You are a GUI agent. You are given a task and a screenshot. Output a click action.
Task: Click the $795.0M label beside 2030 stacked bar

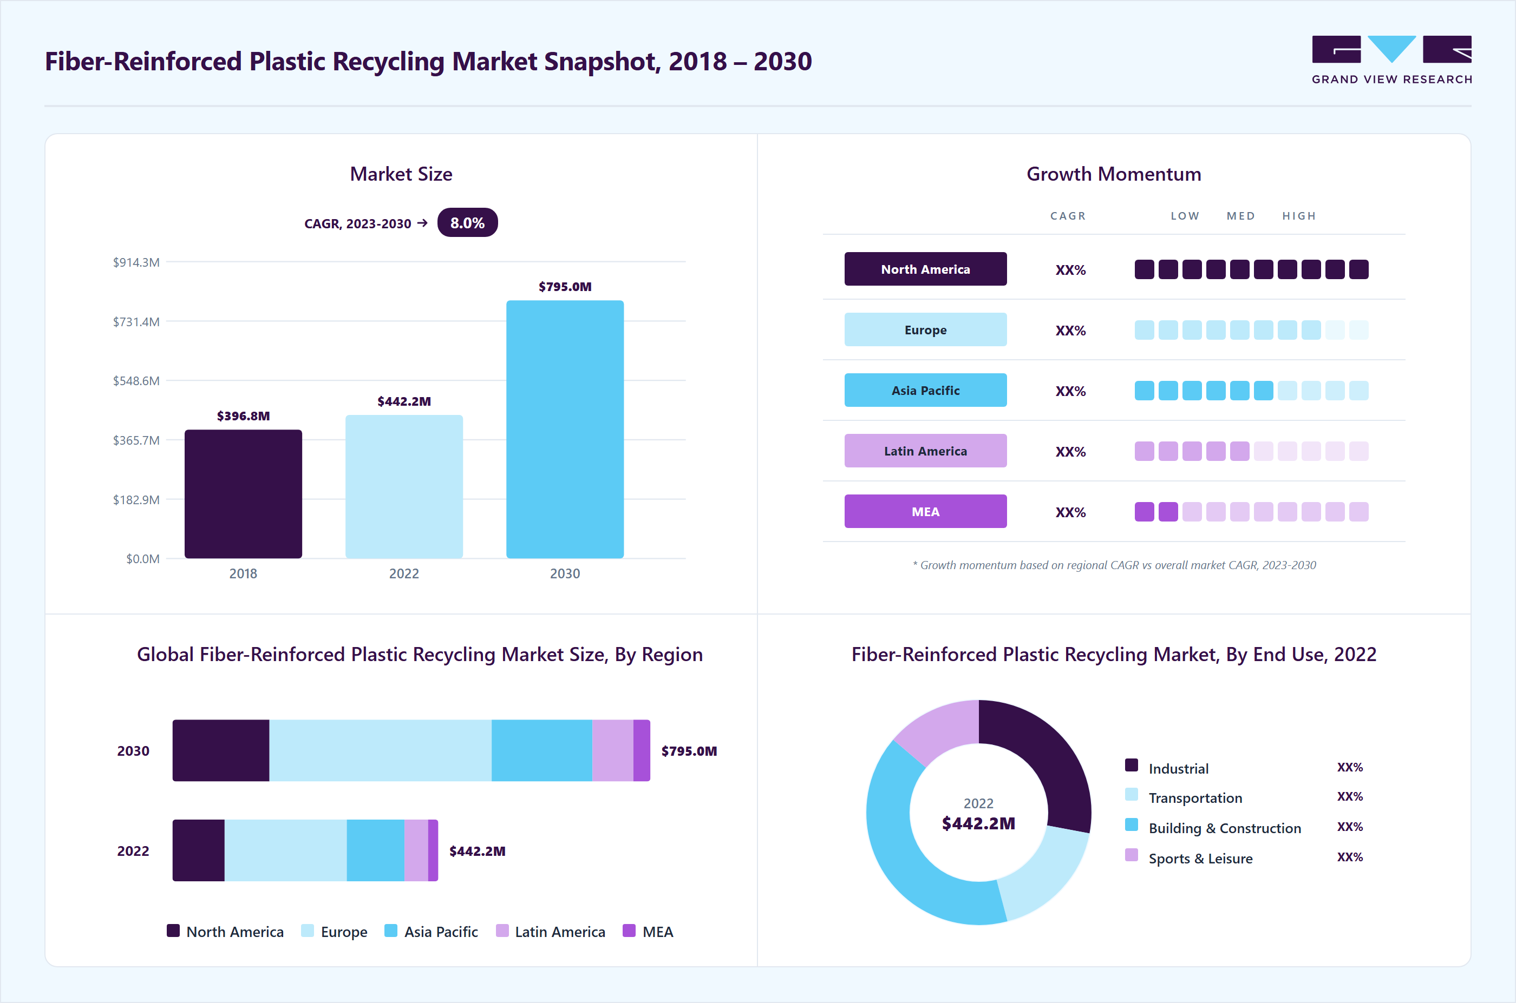point(689,751)
